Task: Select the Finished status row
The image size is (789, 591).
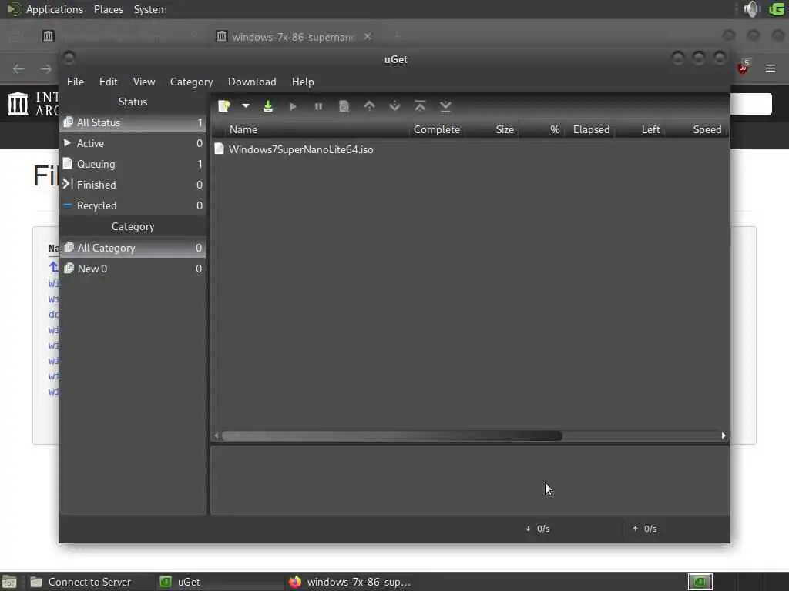Action: 133,185
